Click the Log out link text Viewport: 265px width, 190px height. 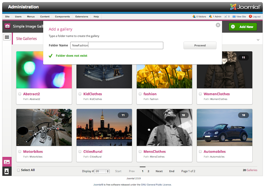(256, 16)
